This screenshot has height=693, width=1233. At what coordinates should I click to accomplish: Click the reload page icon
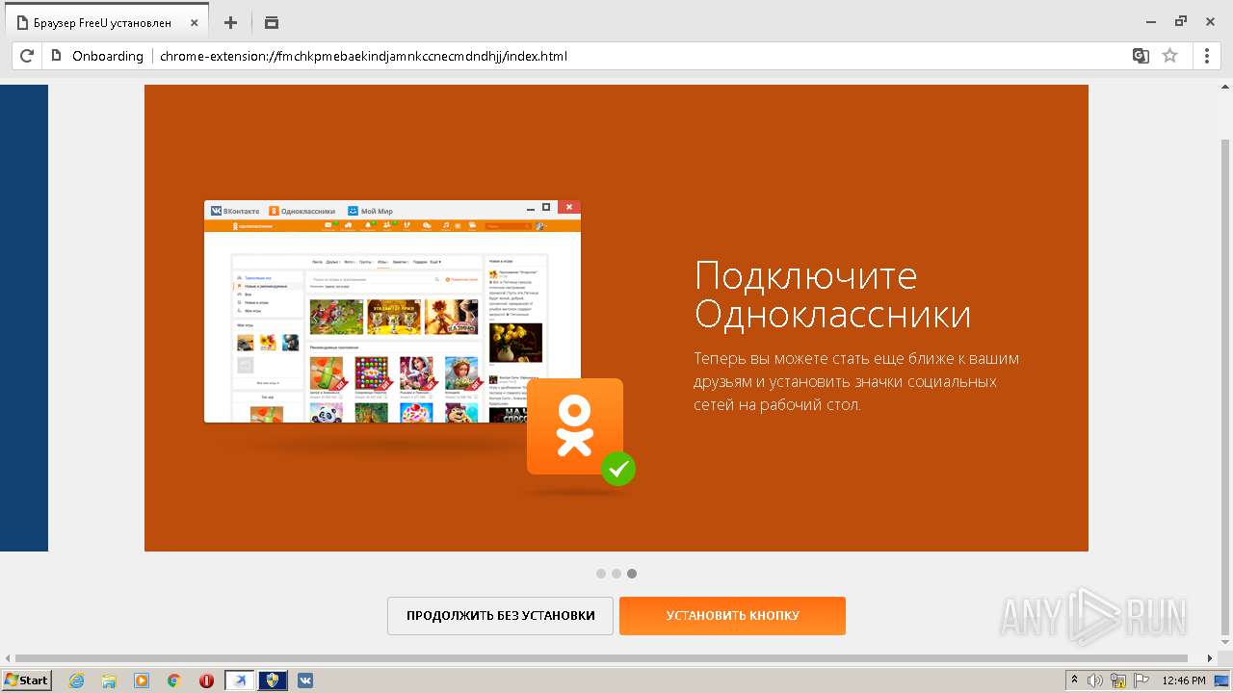[27, 56]
